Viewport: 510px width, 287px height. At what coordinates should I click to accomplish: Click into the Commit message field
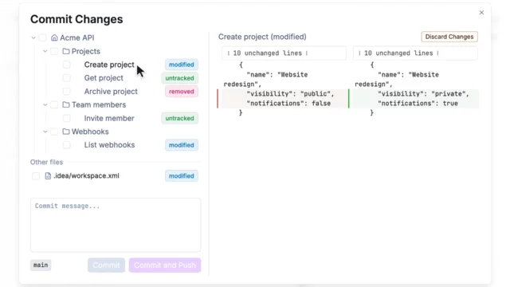(116, 225)
